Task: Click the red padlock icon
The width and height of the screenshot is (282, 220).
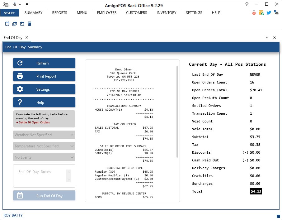Action: pyautogui.click(x=254, y=13)
